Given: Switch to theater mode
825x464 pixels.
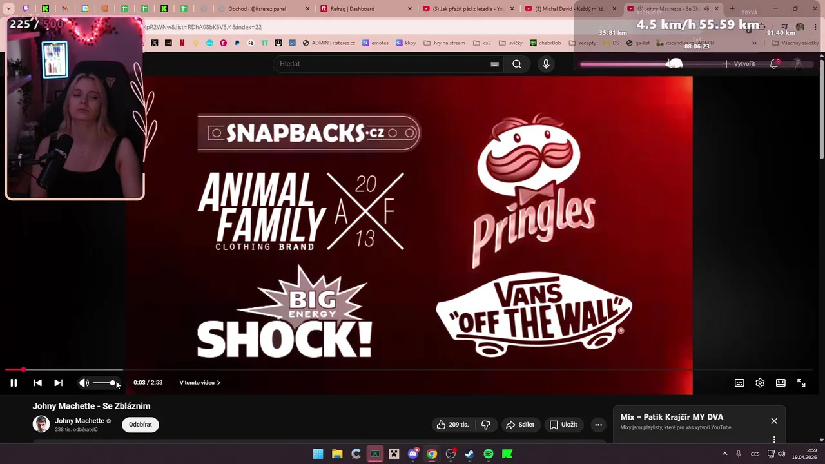Looking at the screenshot, I should pos(781,383).
